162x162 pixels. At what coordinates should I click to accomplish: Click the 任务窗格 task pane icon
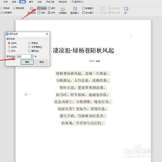click(x=2, y=13)
